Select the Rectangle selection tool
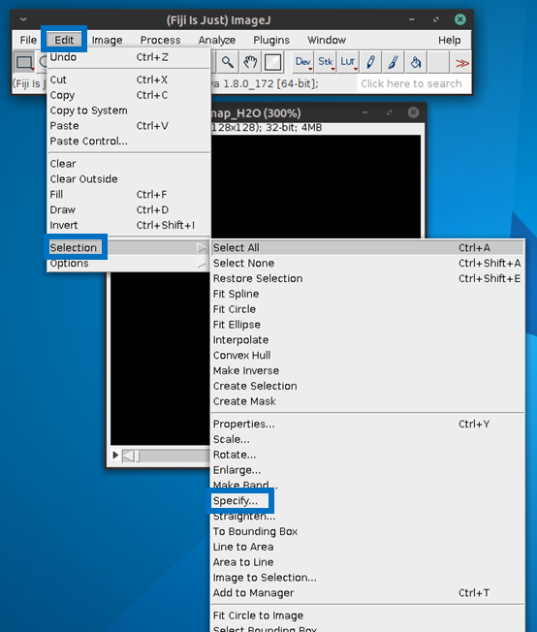Image resolution: width=537 pixels, height=632 pixels. click(24, 62)
